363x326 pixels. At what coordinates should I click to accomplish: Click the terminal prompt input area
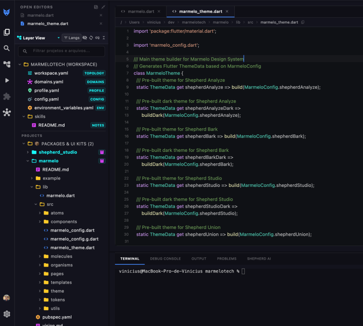tap(243, 271)
